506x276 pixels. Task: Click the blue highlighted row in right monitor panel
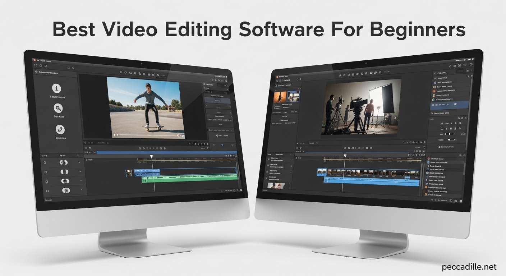449,104
